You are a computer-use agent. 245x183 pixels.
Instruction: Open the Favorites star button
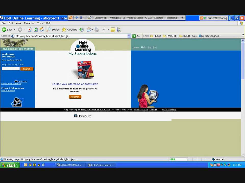[x=69, y=29]
